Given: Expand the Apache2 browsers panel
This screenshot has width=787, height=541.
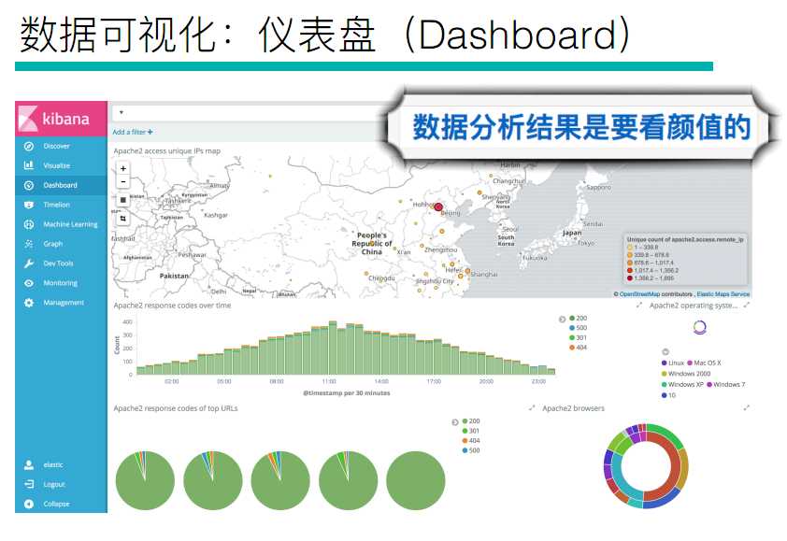Looking at the screenshot, I should pos(747,408).
